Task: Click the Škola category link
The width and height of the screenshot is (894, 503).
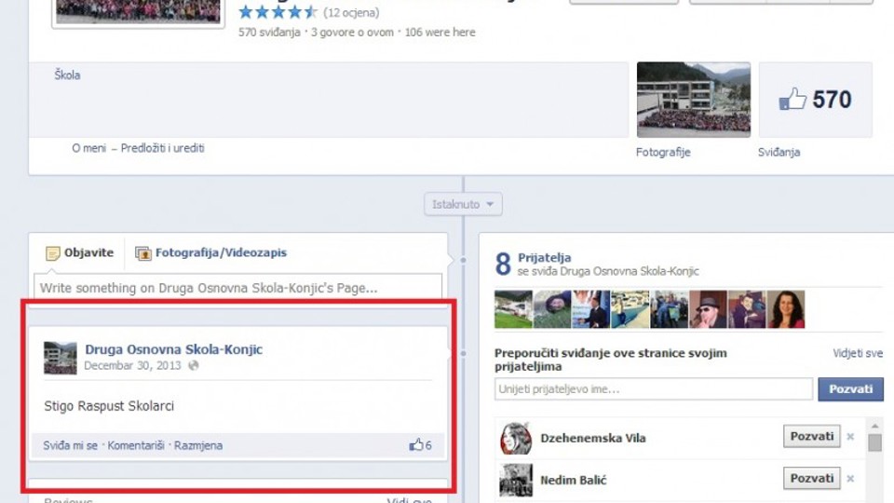Action: 67,75
